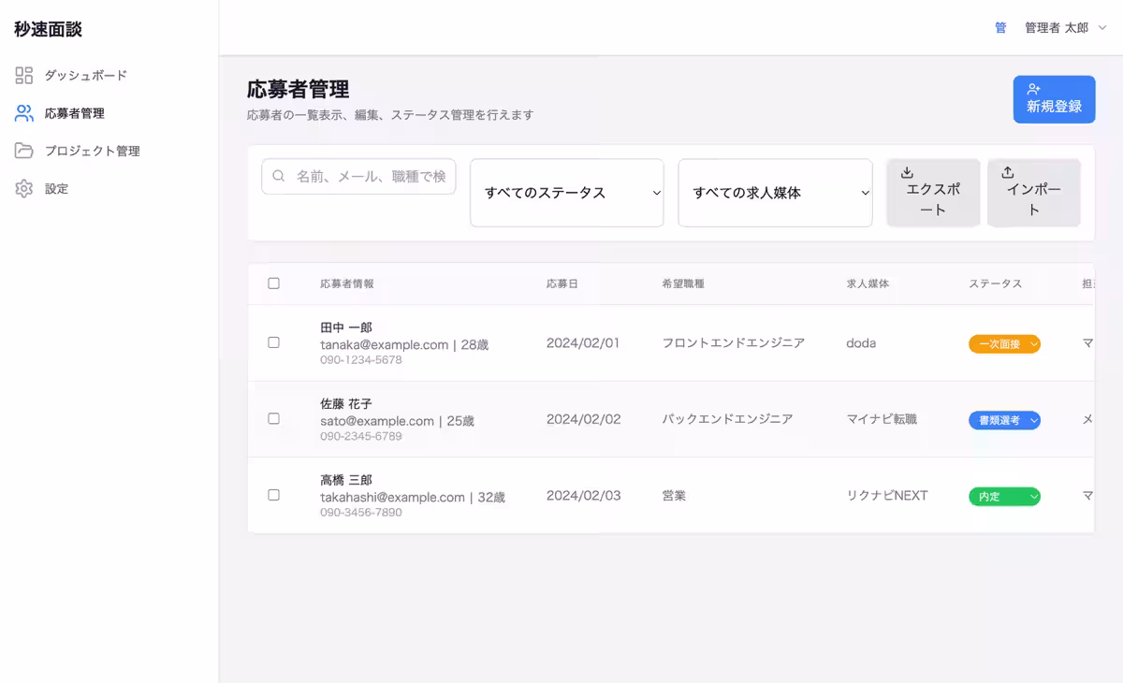Viewport: 1123px width, 683px height.
Task: Check the select-all checkbox in table header
Action: coord(273,283)
